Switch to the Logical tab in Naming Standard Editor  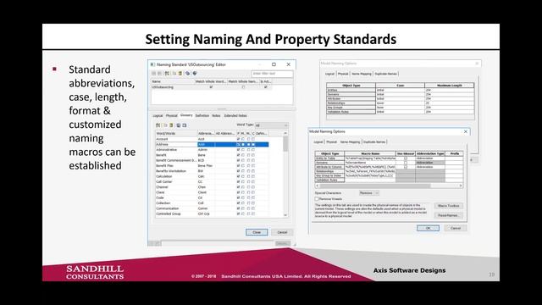(x=158, y=116)
